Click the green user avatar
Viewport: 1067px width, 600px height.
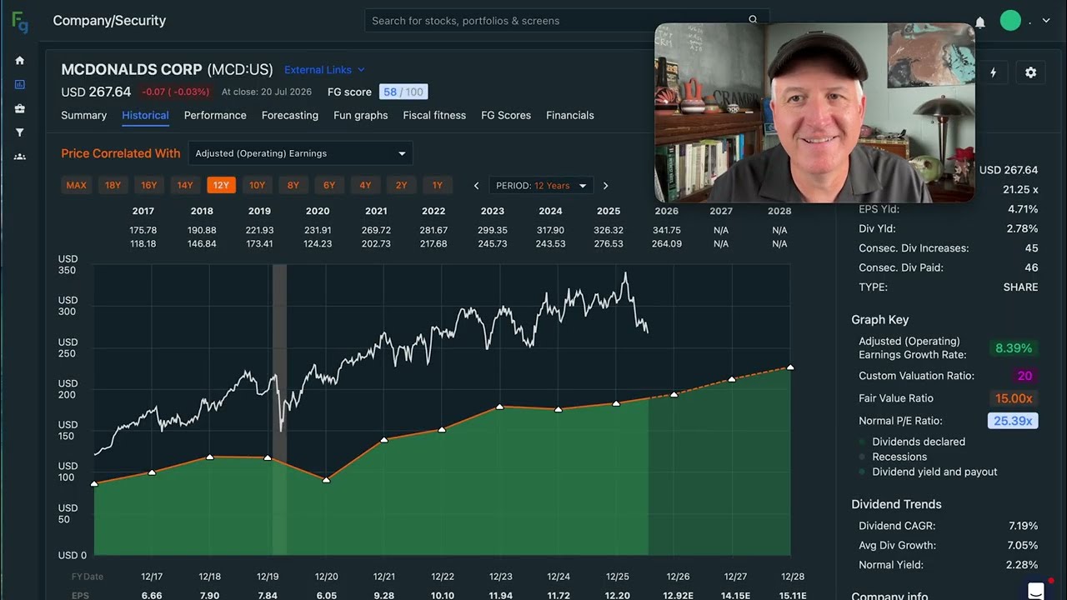1010,21
